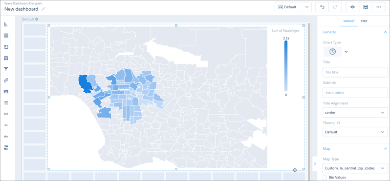The height and width of the screenshot is (181, 390).
Task: Edit dashboard name with pencil icon
Action: [x=43, y=9]
